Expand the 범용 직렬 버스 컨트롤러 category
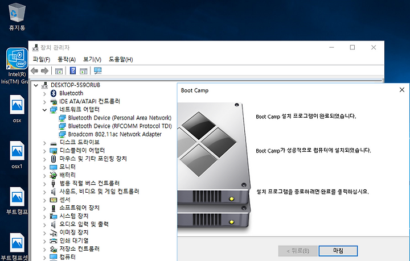The height and width of the screenshot is (261, 410). tap(44, 184)
